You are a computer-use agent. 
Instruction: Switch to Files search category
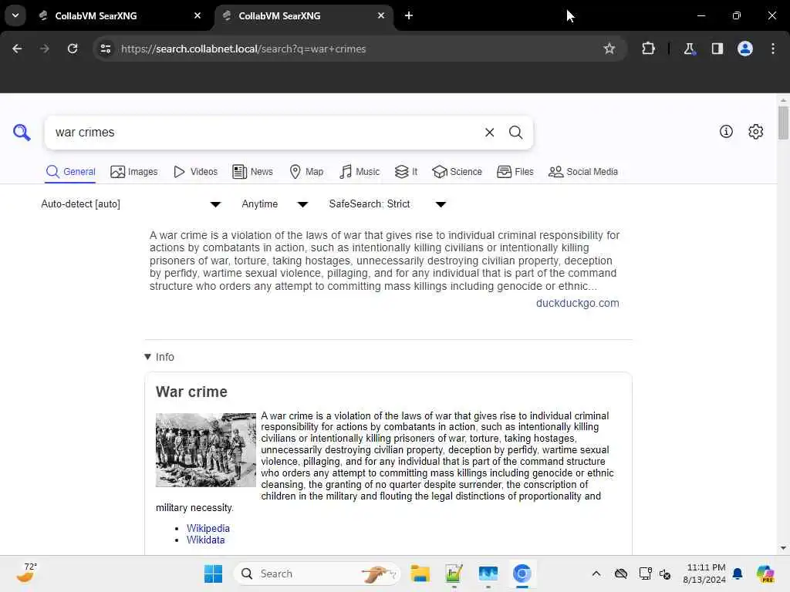click(x=515, y=172)
